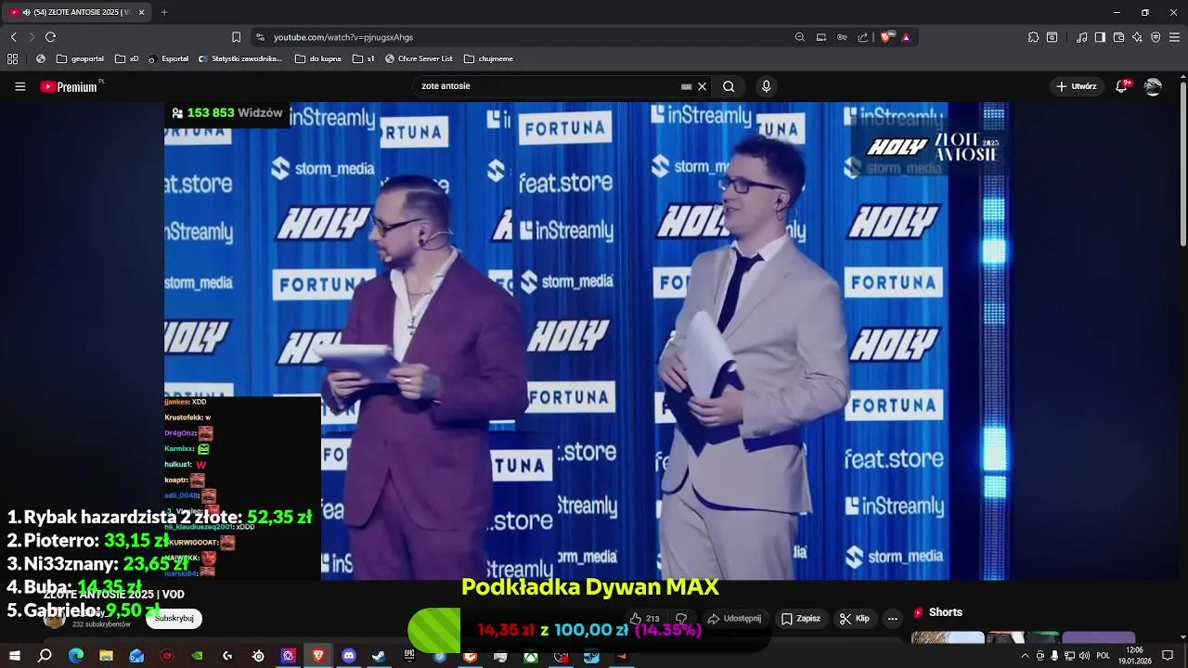The image size is (1188, 668).
Task: Open Statystki zawodnika bookmark
Action: pyautogui.click(x=240, y=58)
